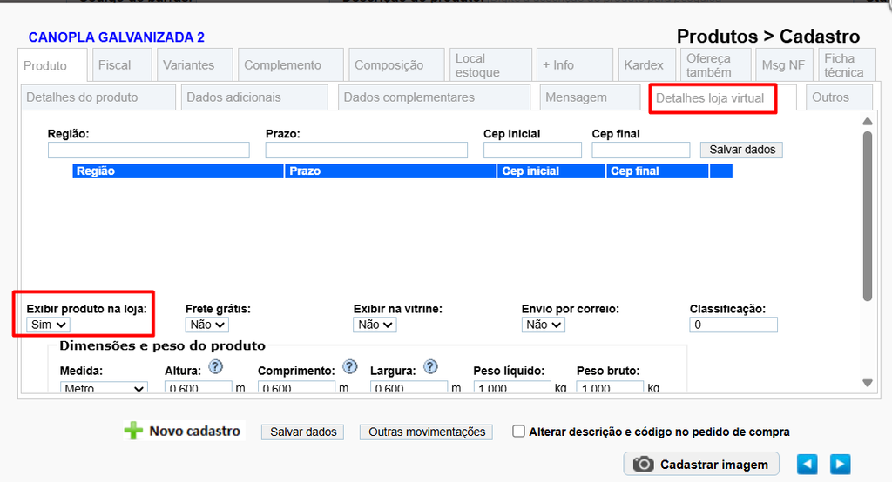Screen dimensions: 892x482
Task: Select Dados complementares sub-tab
Action: (434, 97)
